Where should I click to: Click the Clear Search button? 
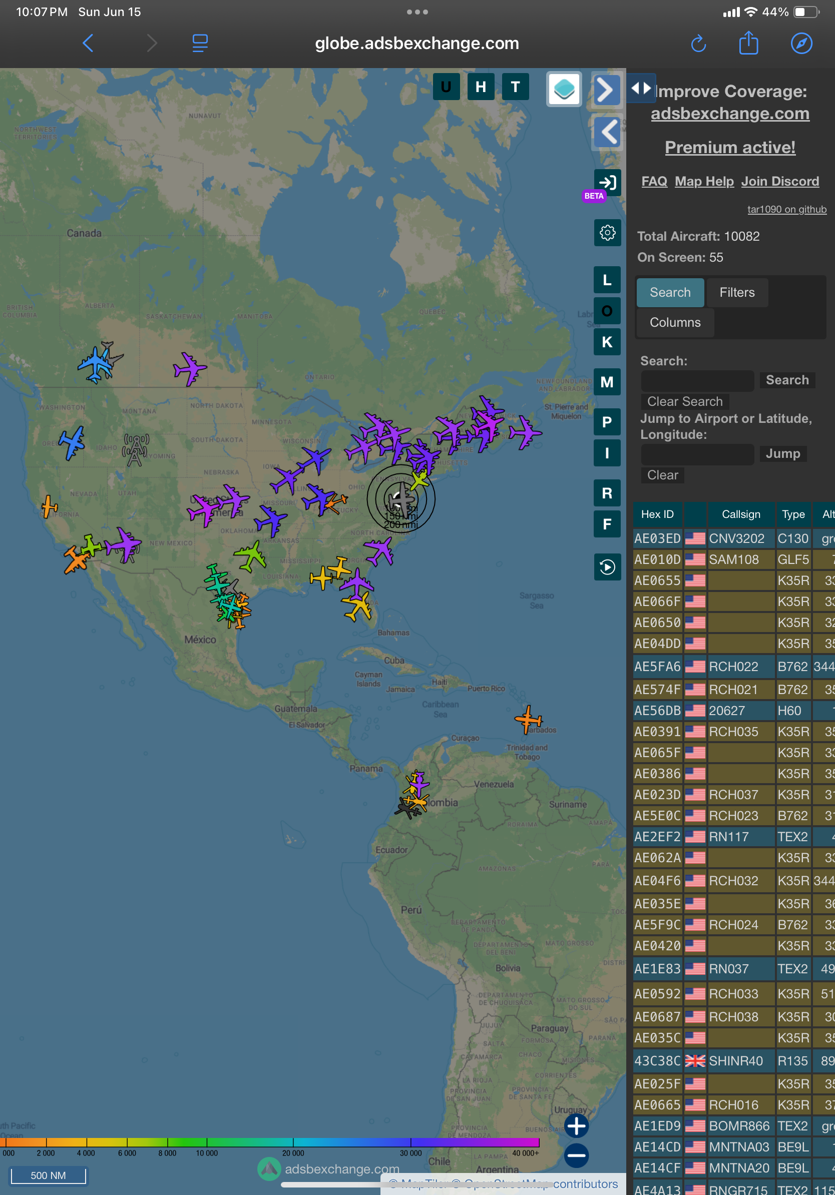tap(684, 401)
